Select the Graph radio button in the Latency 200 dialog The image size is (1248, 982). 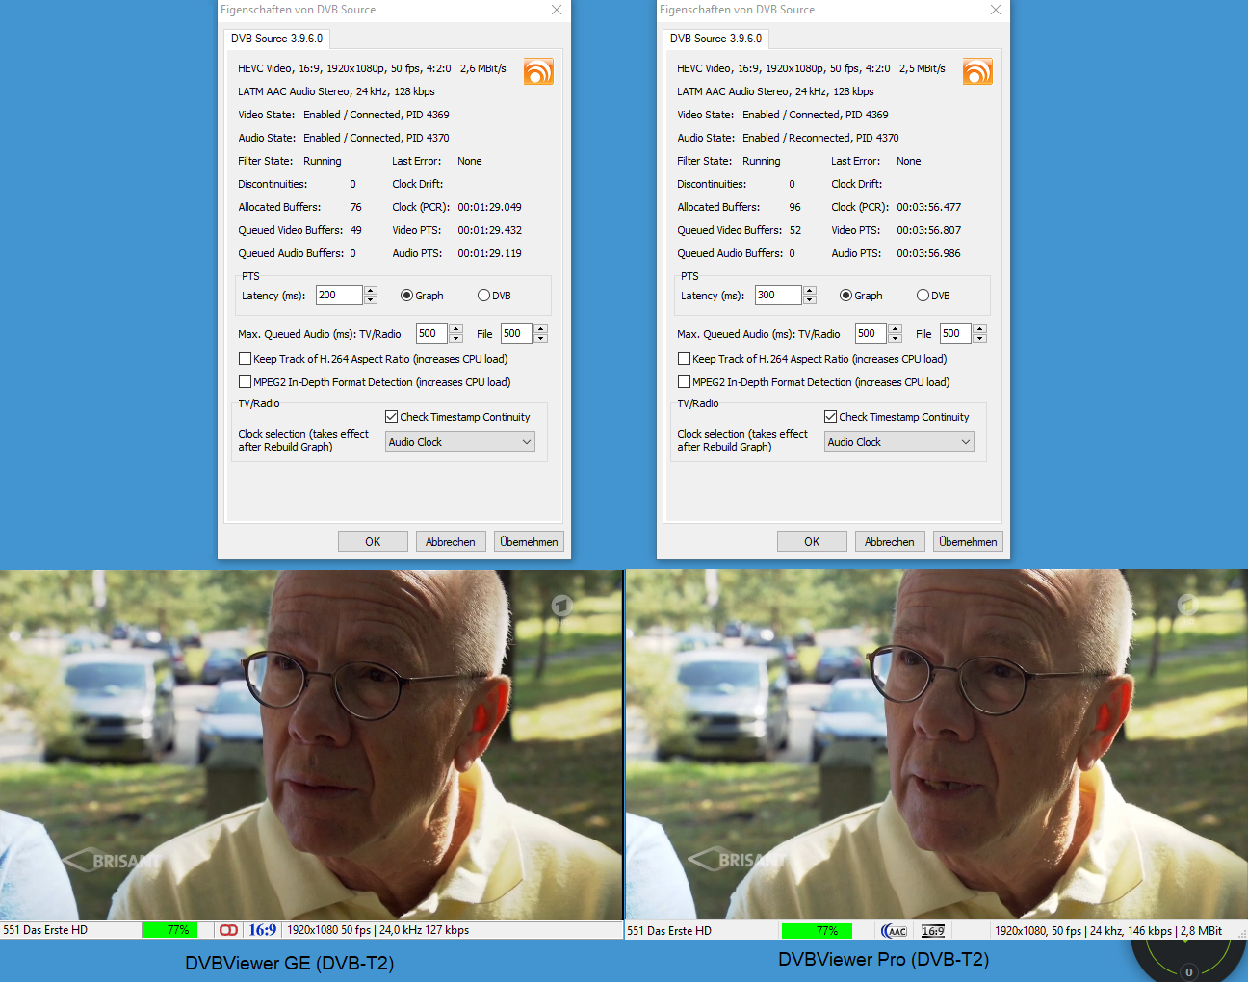pos(406,296)
